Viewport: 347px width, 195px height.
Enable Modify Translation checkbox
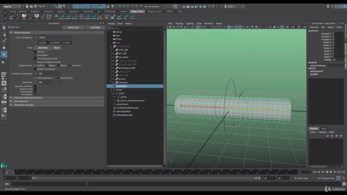tap(35, 69)
